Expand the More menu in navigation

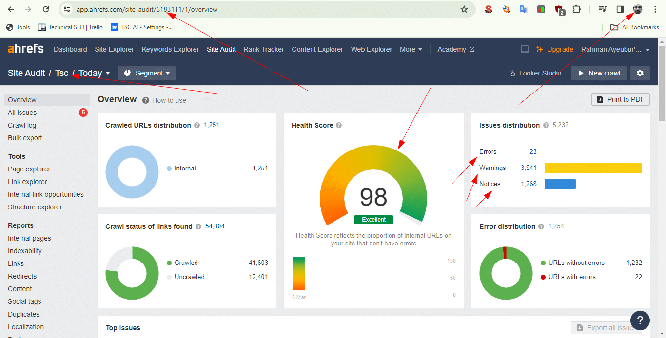pos(411,49)
